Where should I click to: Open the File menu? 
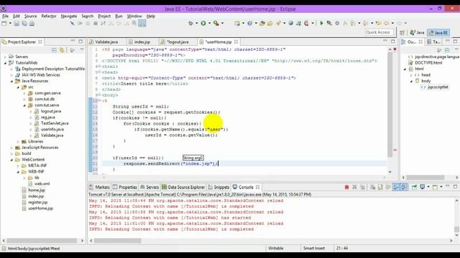pyautogui.click(x=5, y=16)
